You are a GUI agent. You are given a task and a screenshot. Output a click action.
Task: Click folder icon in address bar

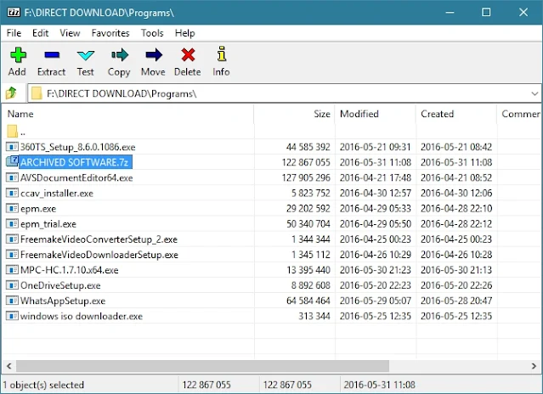click(37, 93)
